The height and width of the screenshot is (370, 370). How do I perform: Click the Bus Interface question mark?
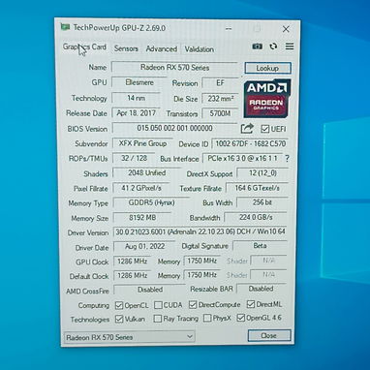pos(287,159)
